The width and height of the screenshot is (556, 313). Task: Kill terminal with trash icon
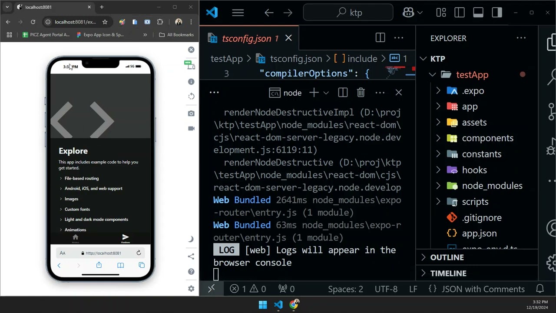point(361,93)
